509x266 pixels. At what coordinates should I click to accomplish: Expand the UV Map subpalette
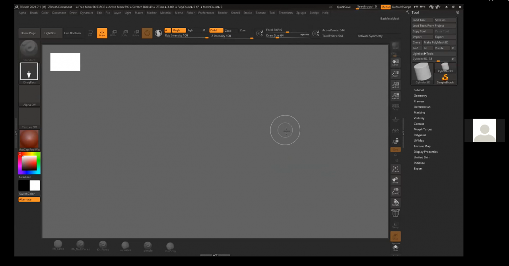(419, 141)
